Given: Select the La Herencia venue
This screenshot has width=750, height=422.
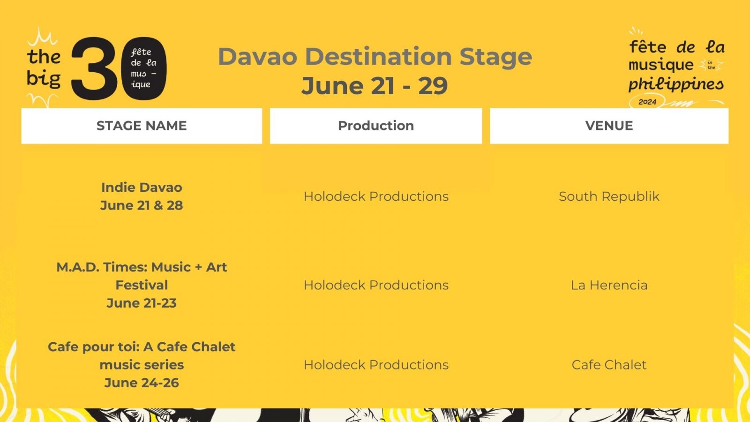Looking at the screenshot, I should pos(609,285).
